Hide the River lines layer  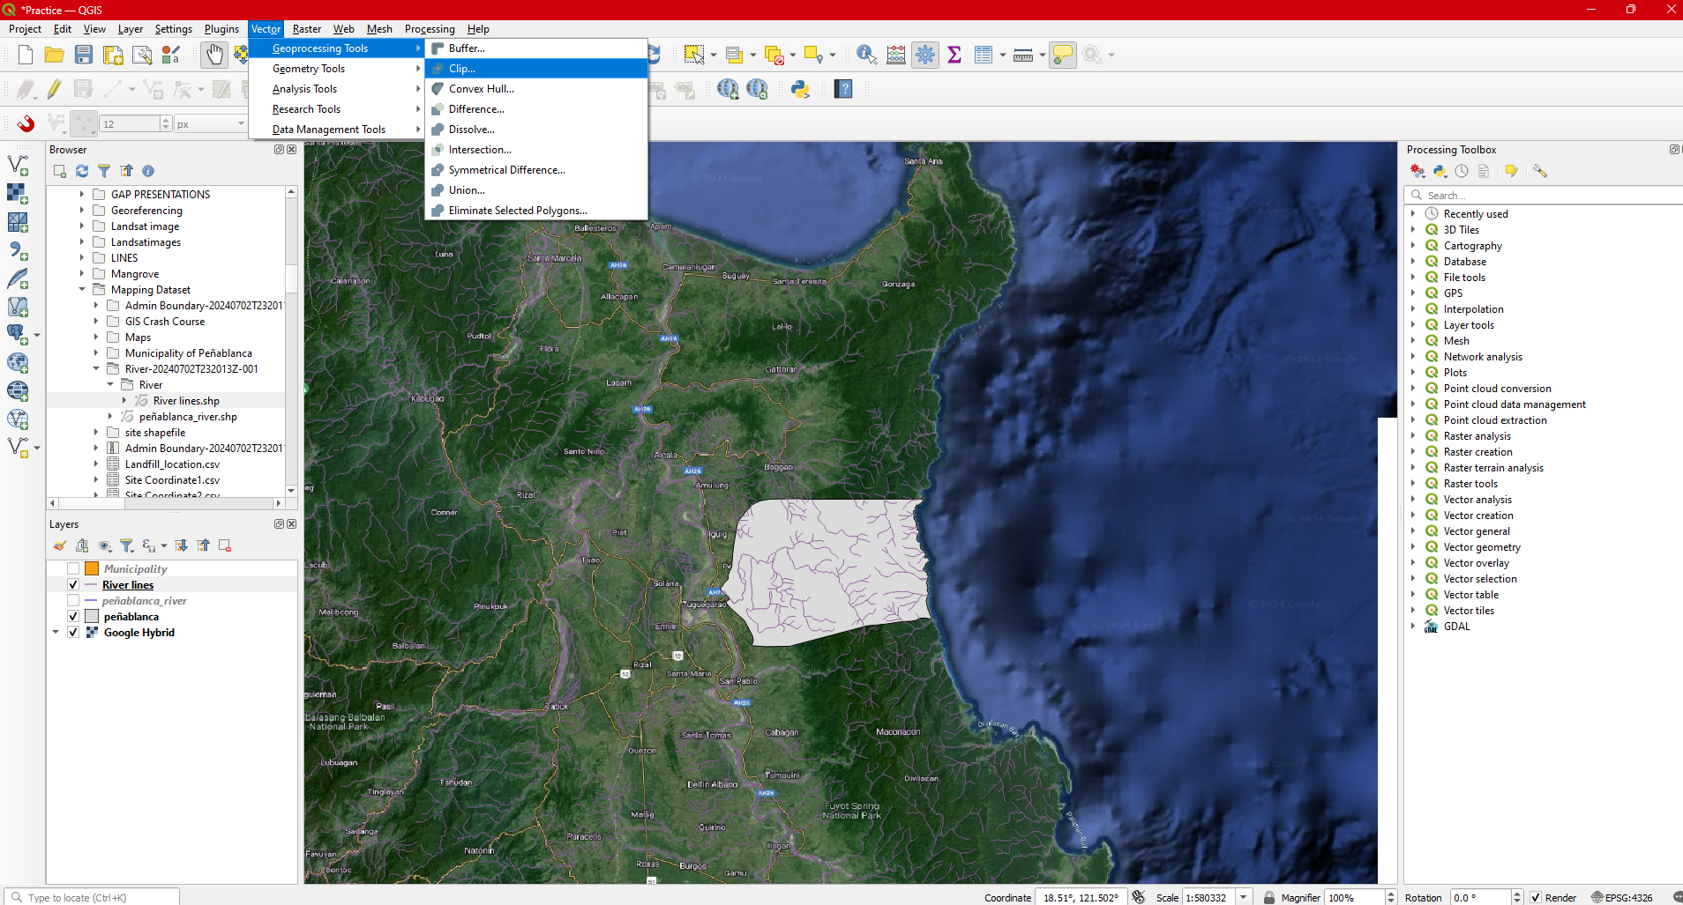tap(73, 585)
